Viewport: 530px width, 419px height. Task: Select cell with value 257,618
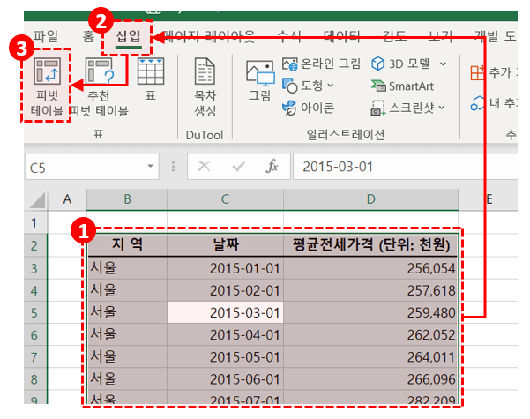pos(370,290)
